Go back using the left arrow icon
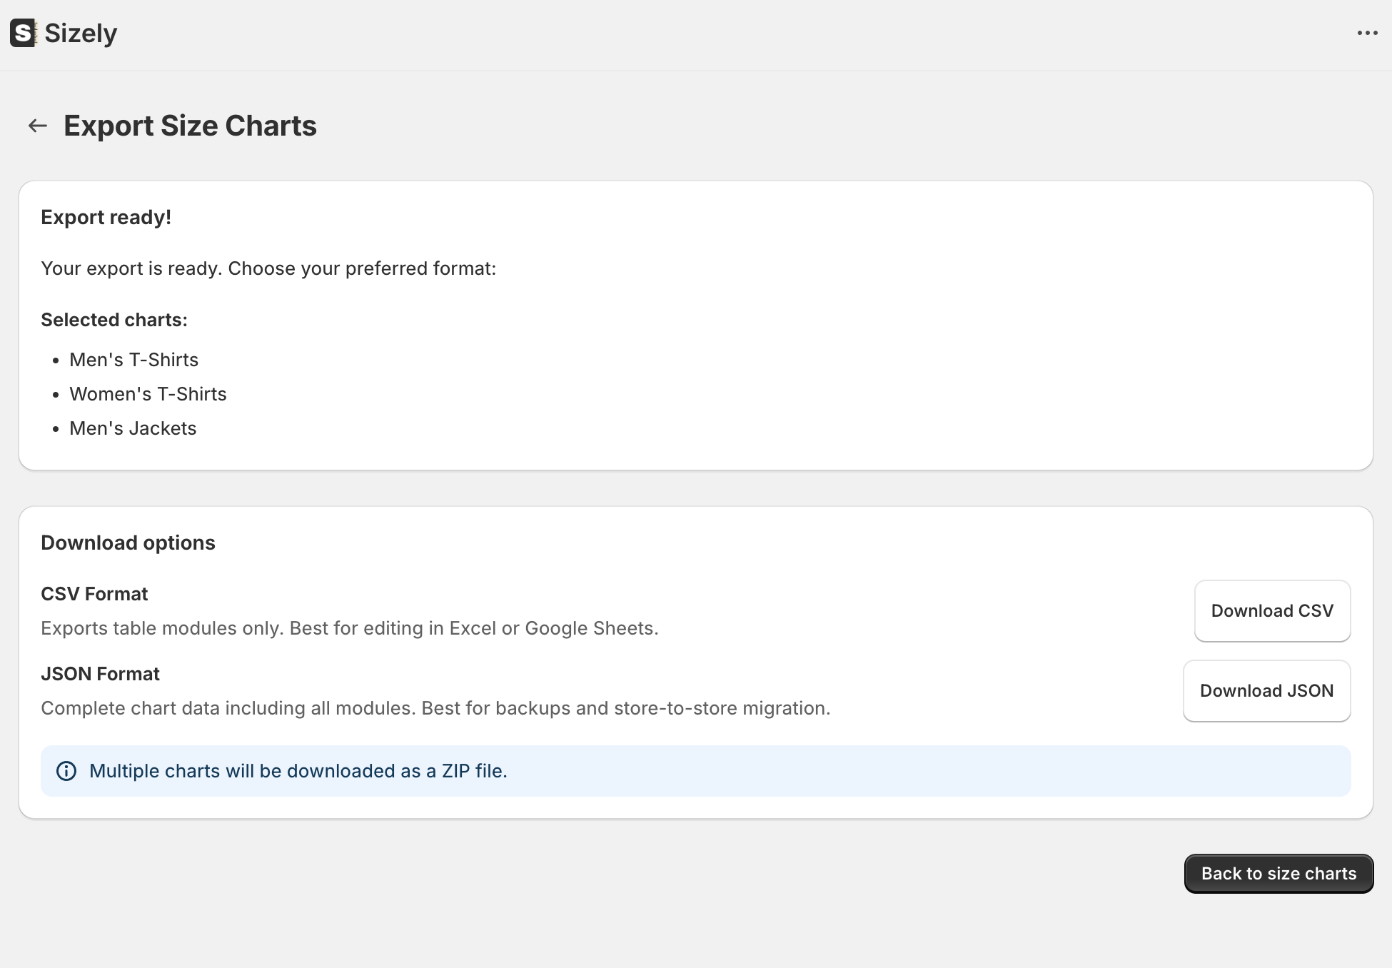Screen dimensions: 1392x968 [38, 126]
